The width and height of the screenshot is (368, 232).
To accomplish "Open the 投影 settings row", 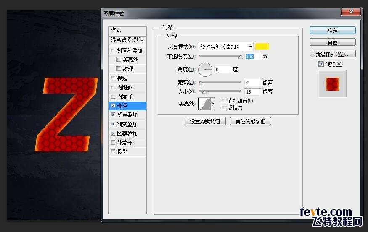I will 127,152.
